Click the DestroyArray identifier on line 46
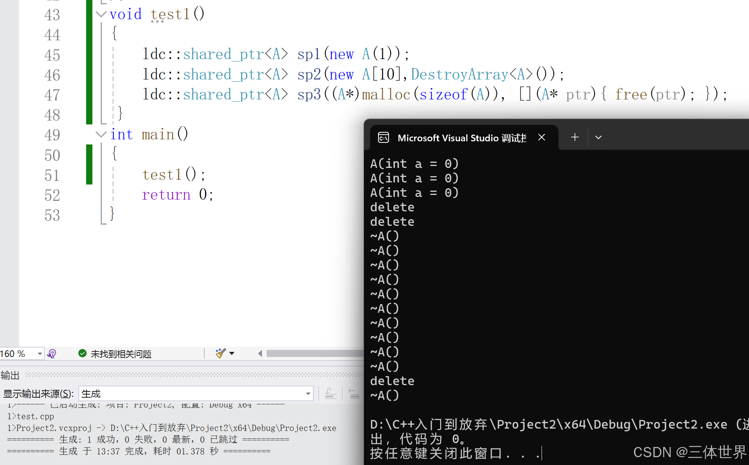This screenshot has height=465, width=749. tap(460, 74)
